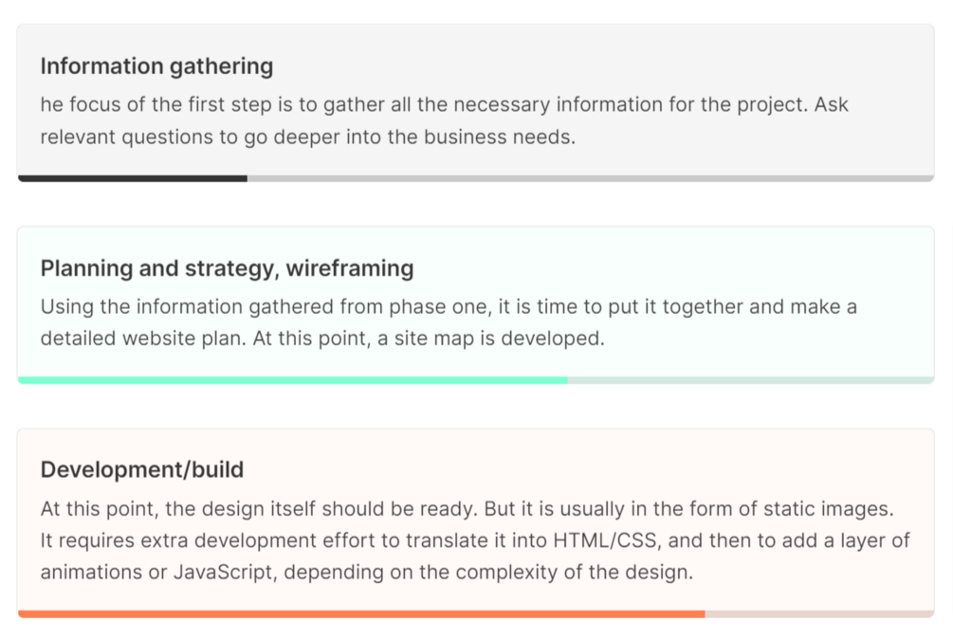Click the gray unfilled part of the Information gathering bar
Viewport: 953px width, 639px height.
pos(590,178)
